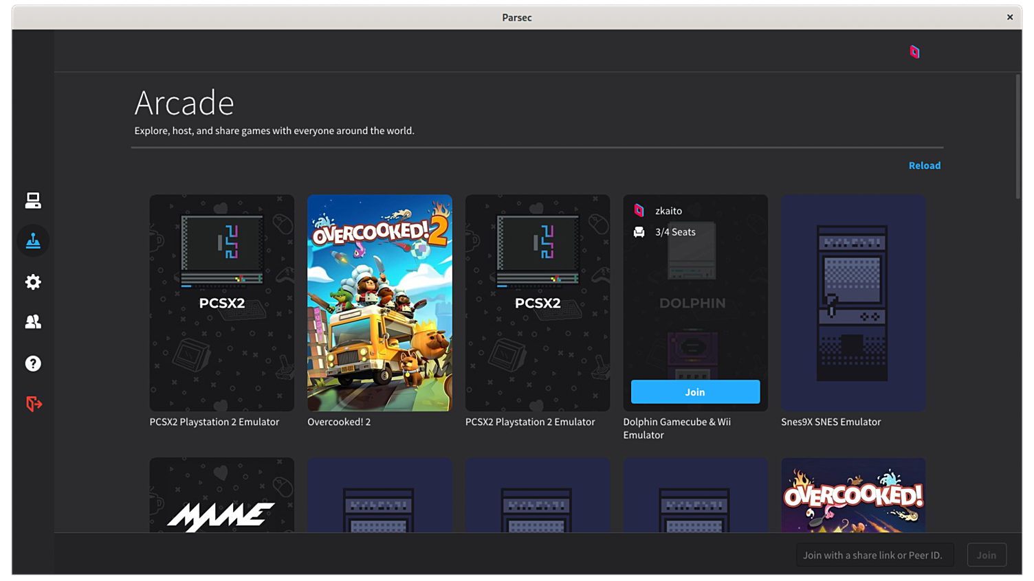Open the Overcooked! 2 game thumbnail
This screenshot has height=581, width=1034.
379,303
